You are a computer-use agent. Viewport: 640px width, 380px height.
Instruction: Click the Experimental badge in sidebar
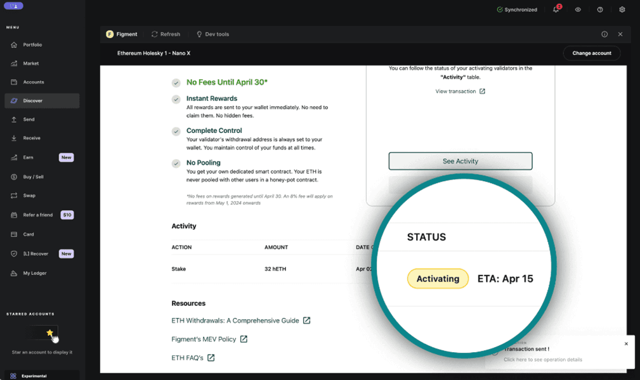pyautogui.click(x=34, y=376)
